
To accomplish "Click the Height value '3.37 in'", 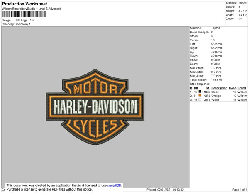I will 243,11.
